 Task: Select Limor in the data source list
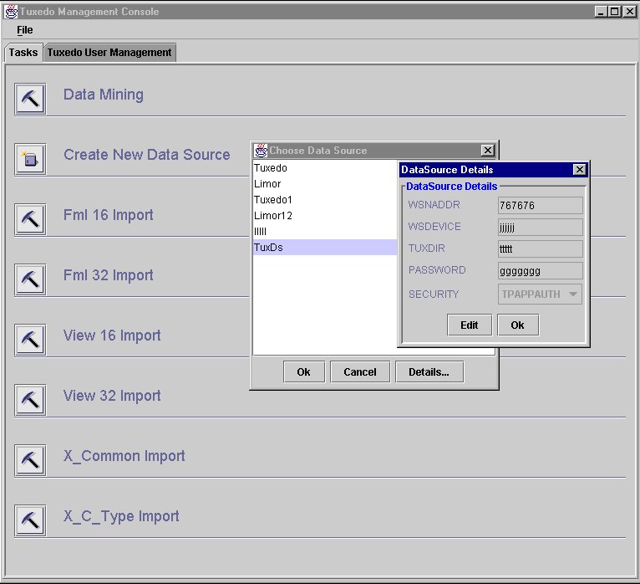pyautogui.click(x=325, y=184)
